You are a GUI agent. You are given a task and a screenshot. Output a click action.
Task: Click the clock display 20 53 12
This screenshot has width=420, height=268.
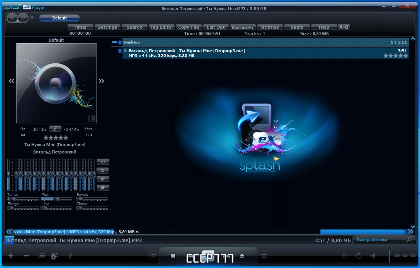pos(405,255)
